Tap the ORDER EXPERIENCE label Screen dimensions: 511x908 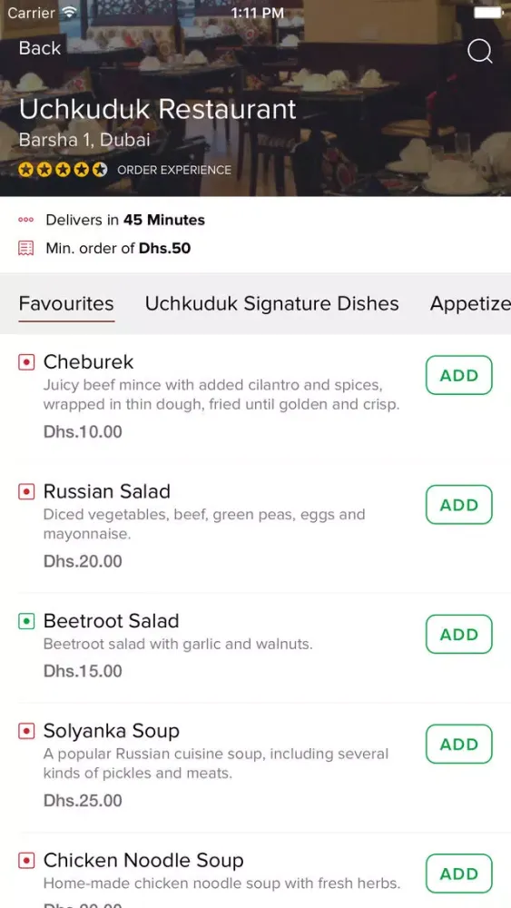click(174, 171)
